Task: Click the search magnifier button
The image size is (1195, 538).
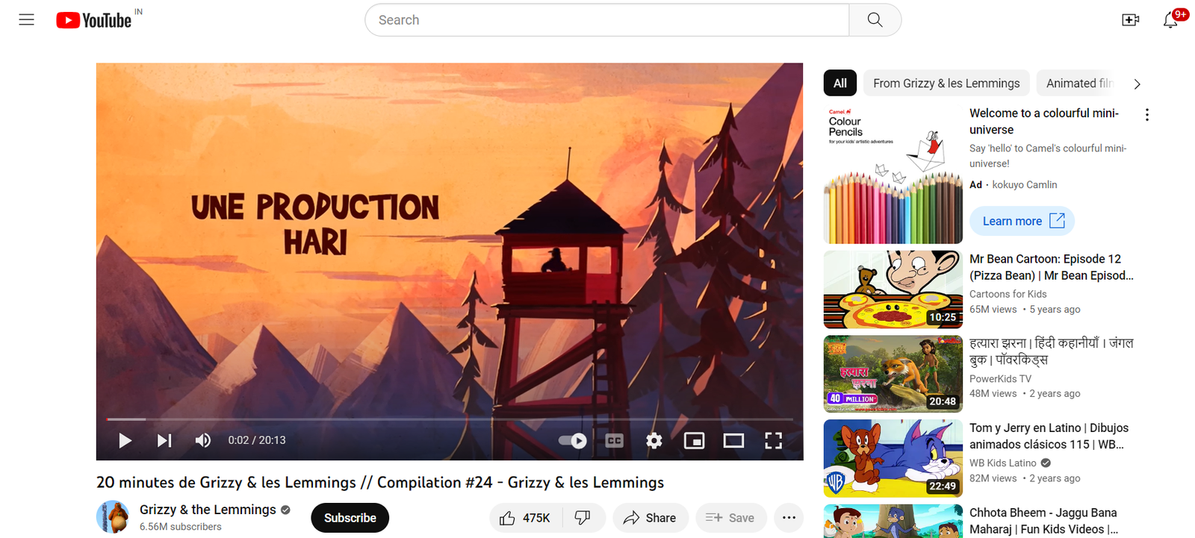Action: pyautogui.click(x=875, y=20)
